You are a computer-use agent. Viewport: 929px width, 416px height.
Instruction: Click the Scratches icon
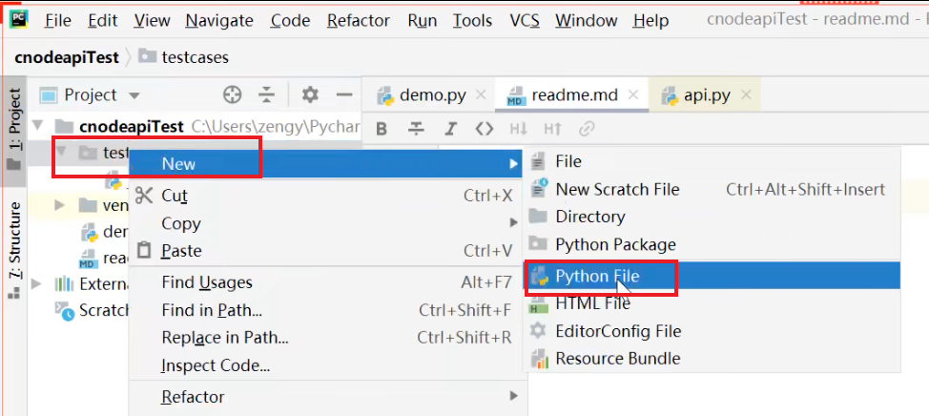(x=65, y=310)
